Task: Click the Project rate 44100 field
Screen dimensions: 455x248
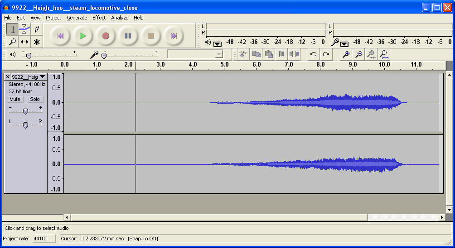Action: [x=43, y=238]
